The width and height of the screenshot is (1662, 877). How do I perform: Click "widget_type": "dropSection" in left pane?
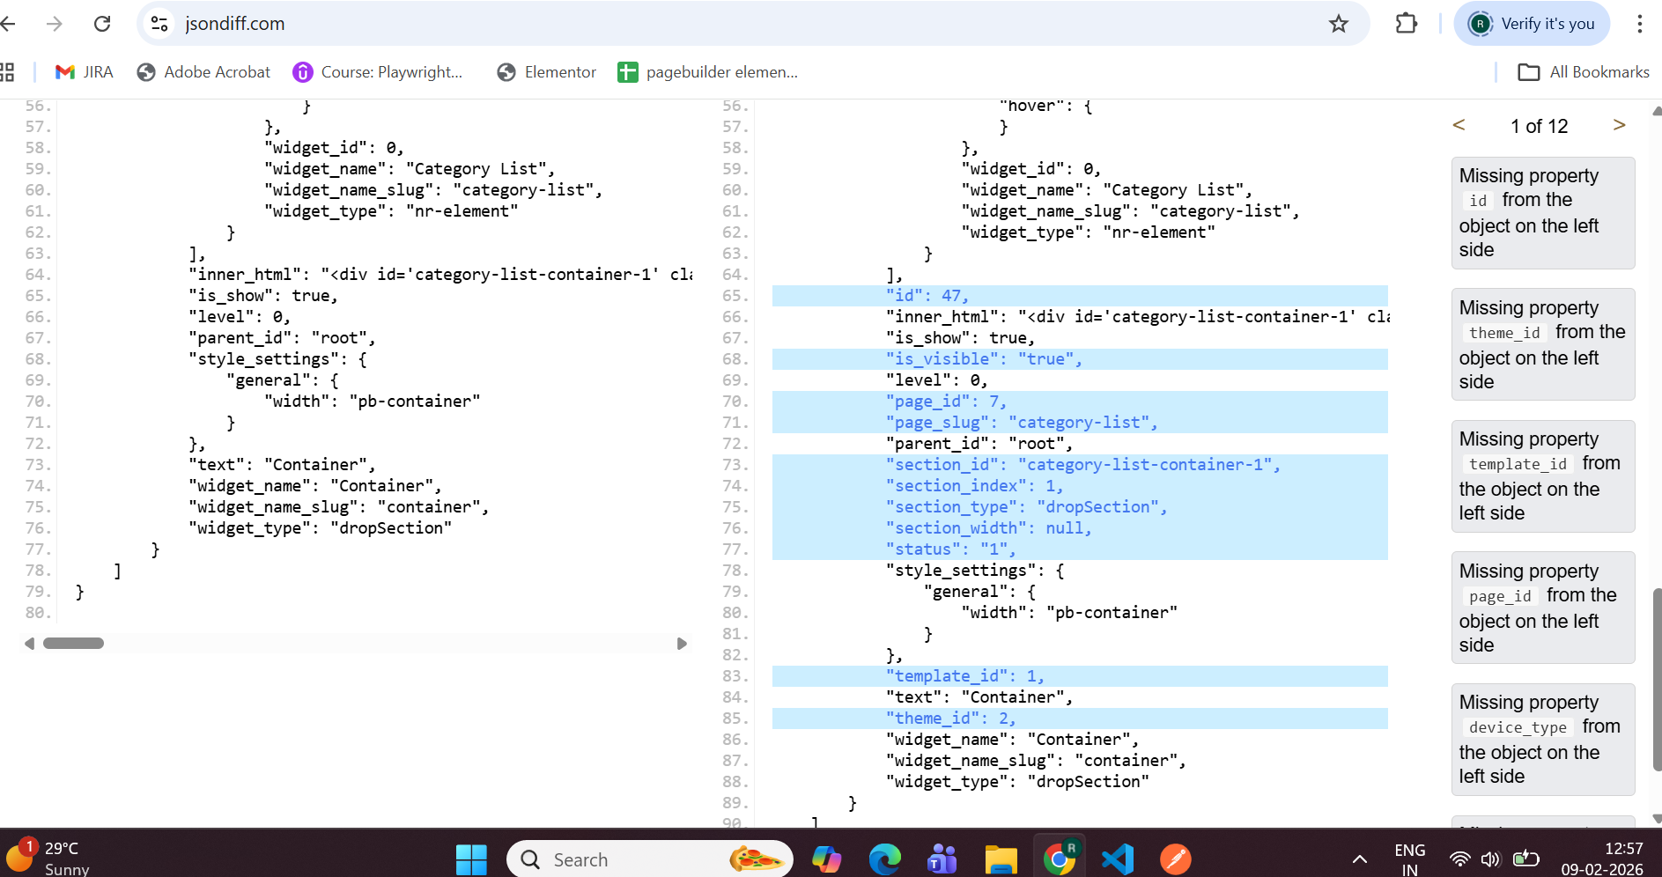tap(320, 528)
